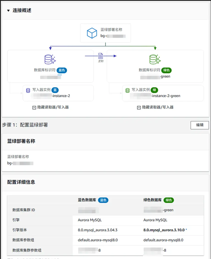211x259 pixels.
Task: Click the blue database cluster icon
Action: [x=50, y=59]
